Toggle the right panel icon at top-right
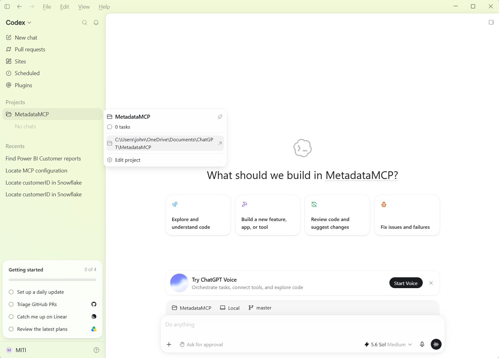Screen dimensions: 499x358 [x=491, y=22]
